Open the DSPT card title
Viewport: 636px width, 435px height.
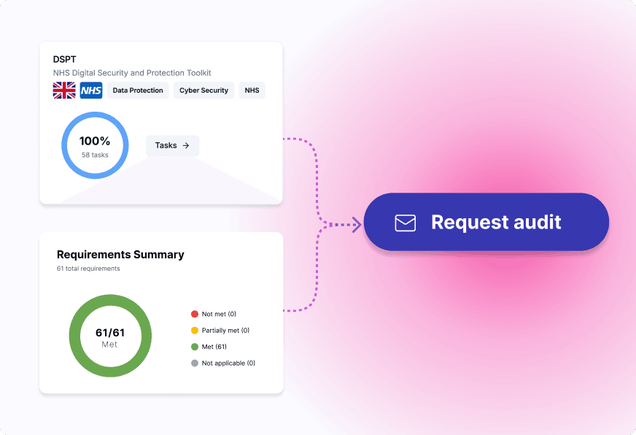65,59
